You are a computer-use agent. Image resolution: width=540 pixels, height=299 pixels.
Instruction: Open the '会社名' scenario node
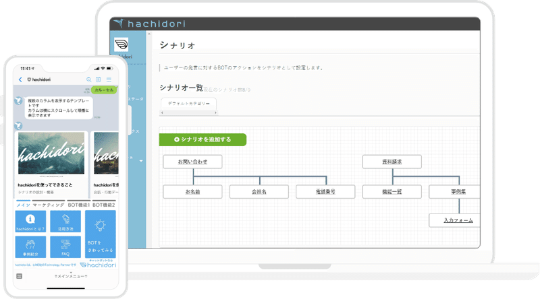[x=259, y=192]
